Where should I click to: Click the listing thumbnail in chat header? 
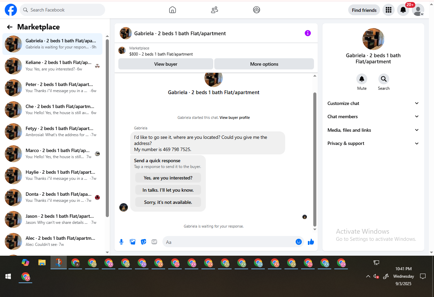126,33
